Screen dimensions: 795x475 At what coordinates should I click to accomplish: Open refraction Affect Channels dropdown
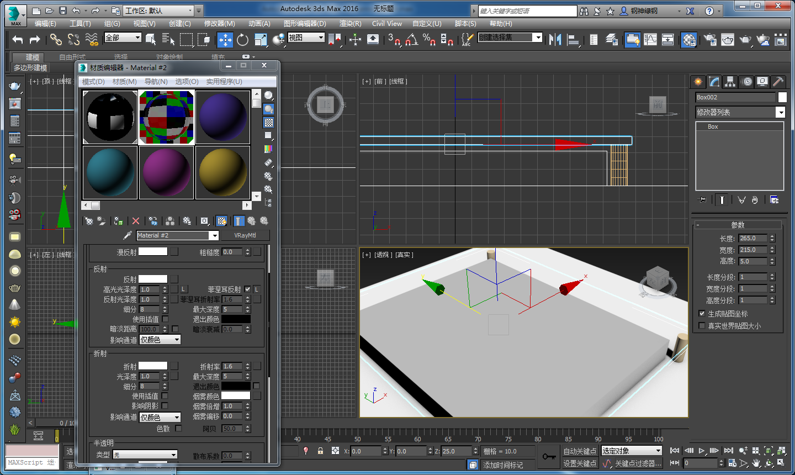[x=160, y=418]
